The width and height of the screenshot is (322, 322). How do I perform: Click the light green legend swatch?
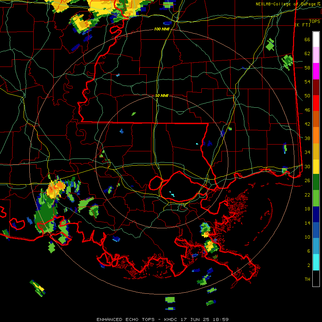(316, 198)
